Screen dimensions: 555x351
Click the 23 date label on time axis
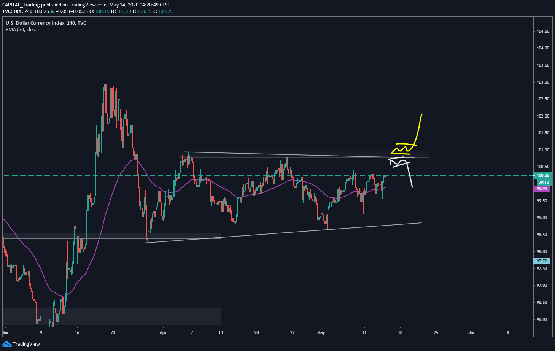click(113, 332)
